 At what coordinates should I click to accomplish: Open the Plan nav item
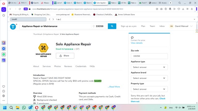[x=143, y=26]
